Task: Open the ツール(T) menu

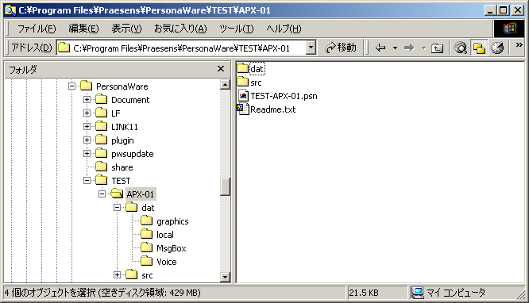Action: click(x=236, y=29)
